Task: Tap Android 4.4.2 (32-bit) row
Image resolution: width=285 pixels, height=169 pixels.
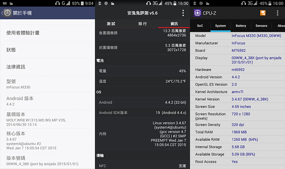Action: click(142, 102)
